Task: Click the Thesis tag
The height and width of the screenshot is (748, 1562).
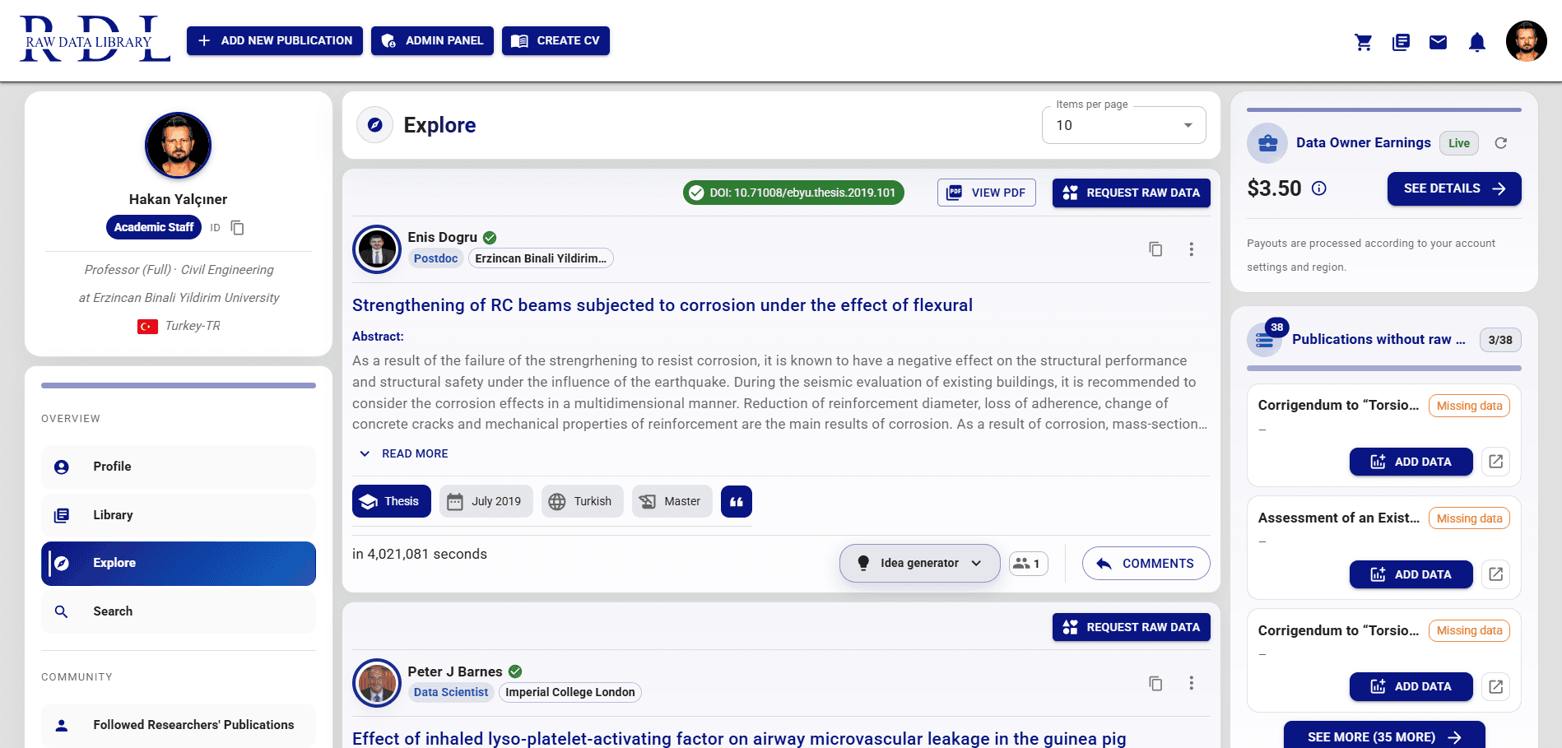Action: coord(392,501)
